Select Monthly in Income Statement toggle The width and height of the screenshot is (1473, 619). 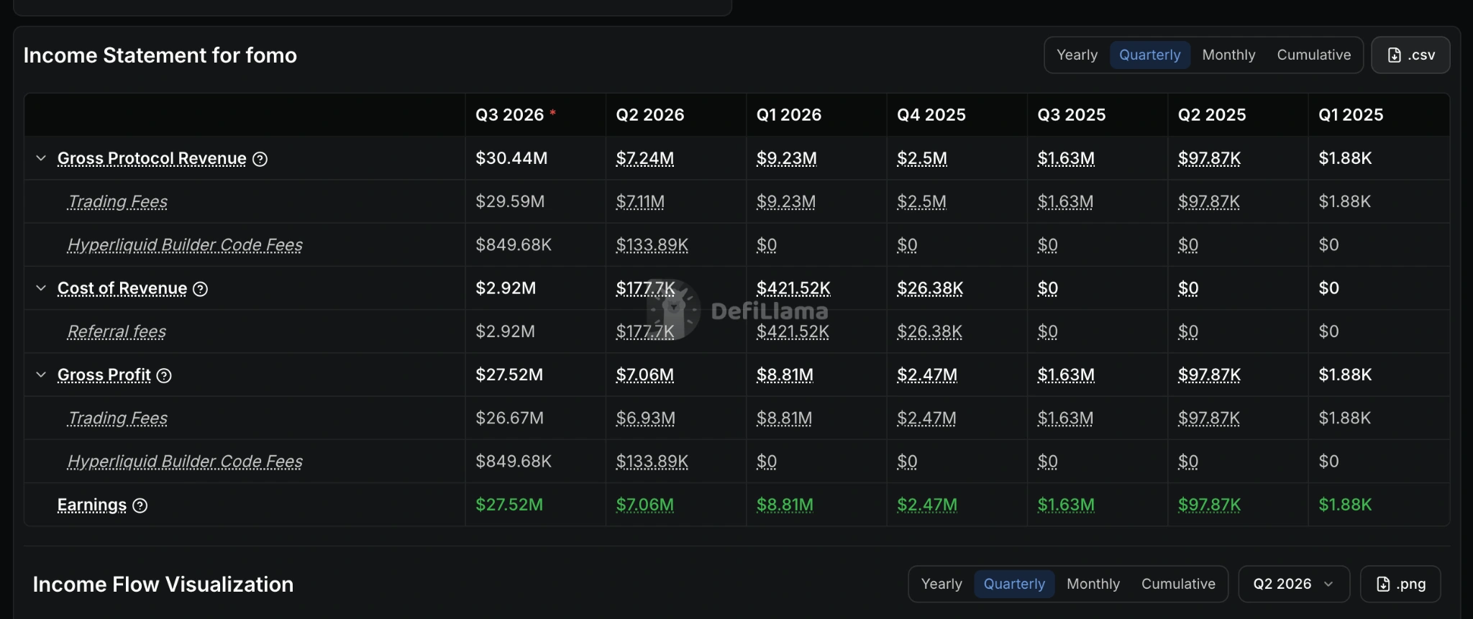(1228, 55)
